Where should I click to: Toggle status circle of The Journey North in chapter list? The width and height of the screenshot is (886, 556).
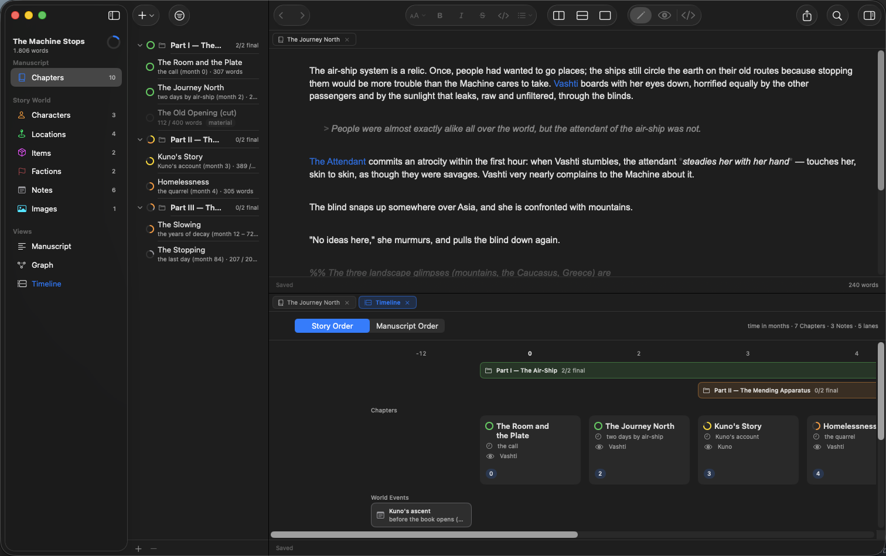150,92
